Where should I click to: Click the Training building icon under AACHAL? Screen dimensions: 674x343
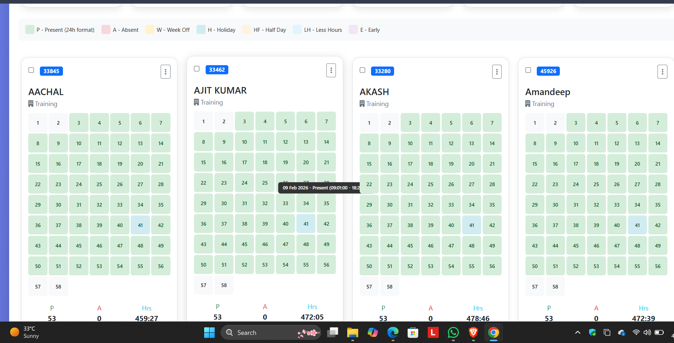click(x=31, y=104)
